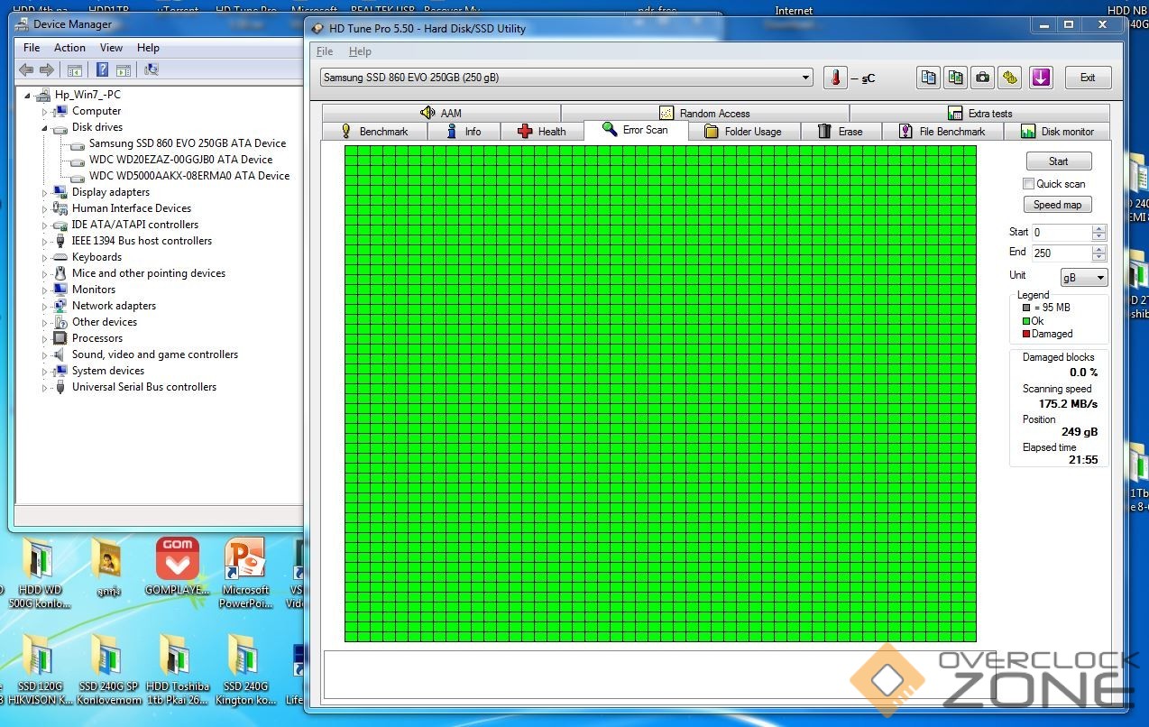Click scan for hardware changes icon
1149x727 pixels.
pyautogui.click(x=151, y=70)
